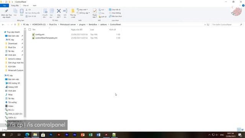Click the Cắt (cut) scissors button

[x=28, y=10]
